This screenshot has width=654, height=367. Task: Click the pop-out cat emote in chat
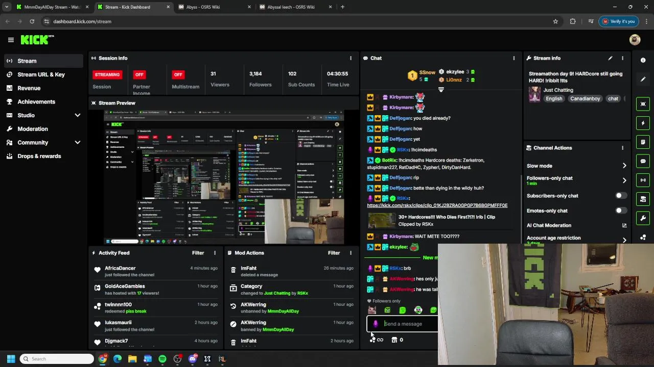tap(372, 310)
